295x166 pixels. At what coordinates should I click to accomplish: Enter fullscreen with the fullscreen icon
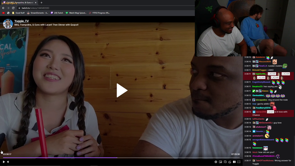(x=239, y=162)
